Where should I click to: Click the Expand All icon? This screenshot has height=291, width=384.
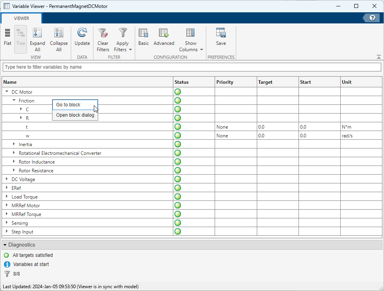coord(37,33)
